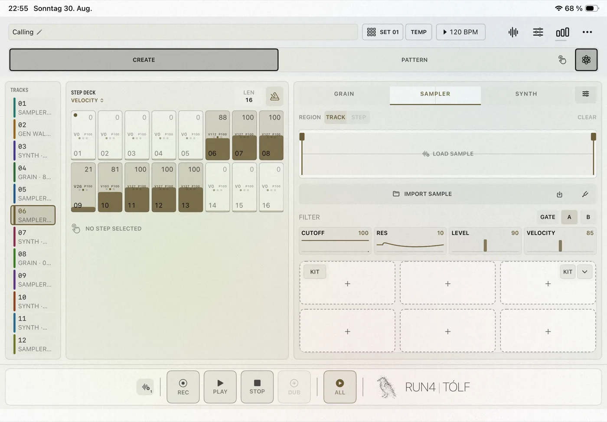Switch to the SAMPLER tab
The image size is (607, 422).
[435, 94]
